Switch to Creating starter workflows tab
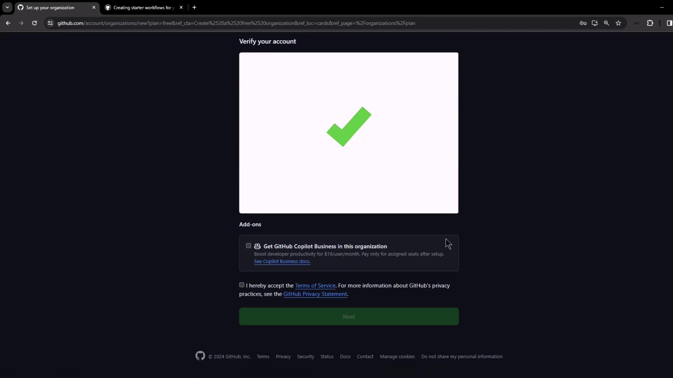This screenshot has height=378, width=673. coord(144,7)
